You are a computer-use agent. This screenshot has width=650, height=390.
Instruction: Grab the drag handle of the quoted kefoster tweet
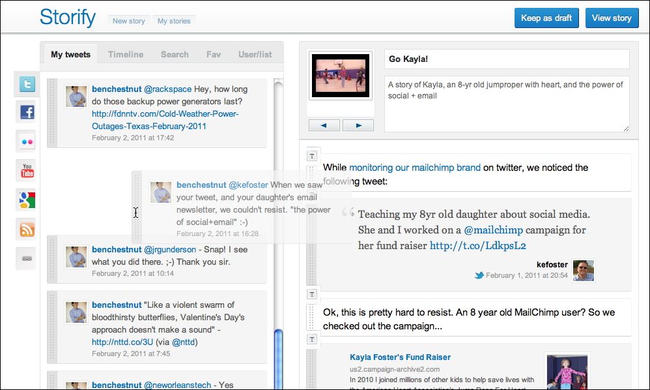click(311, 244)
